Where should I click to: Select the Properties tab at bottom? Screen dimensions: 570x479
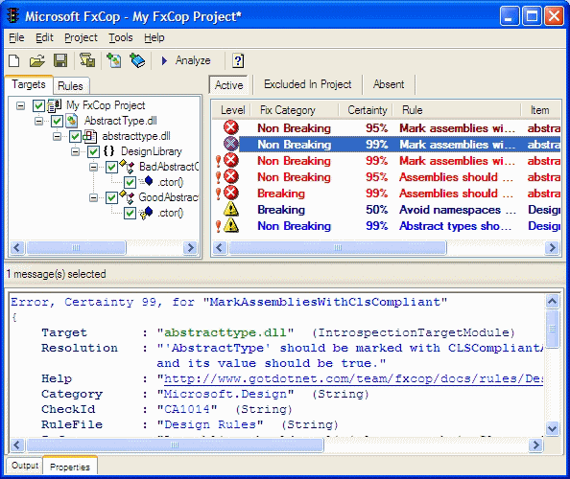coord(70,467)
